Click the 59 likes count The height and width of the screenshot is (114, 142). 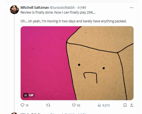78,105
